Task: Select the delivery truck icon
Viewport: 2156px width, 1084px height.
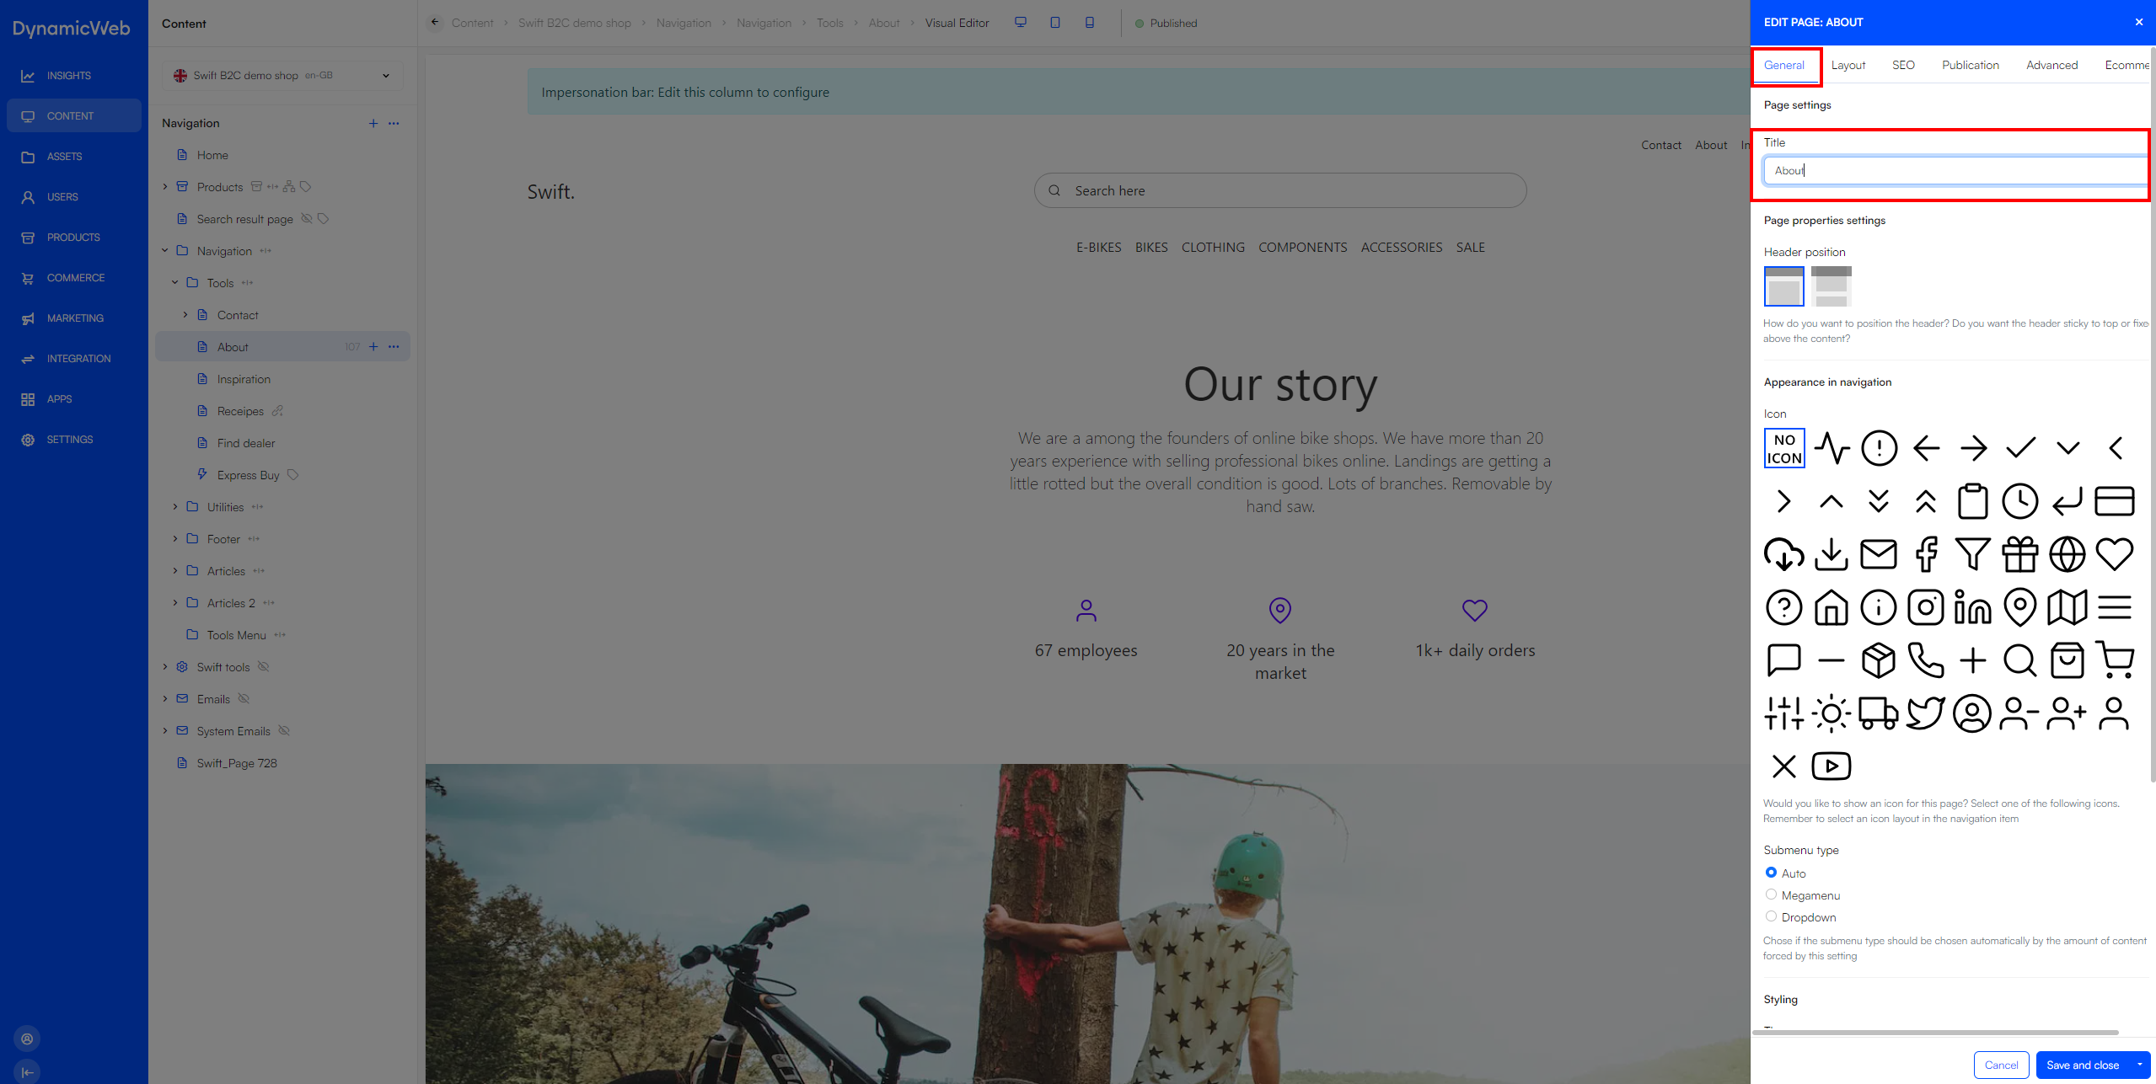Action: 1878,713
